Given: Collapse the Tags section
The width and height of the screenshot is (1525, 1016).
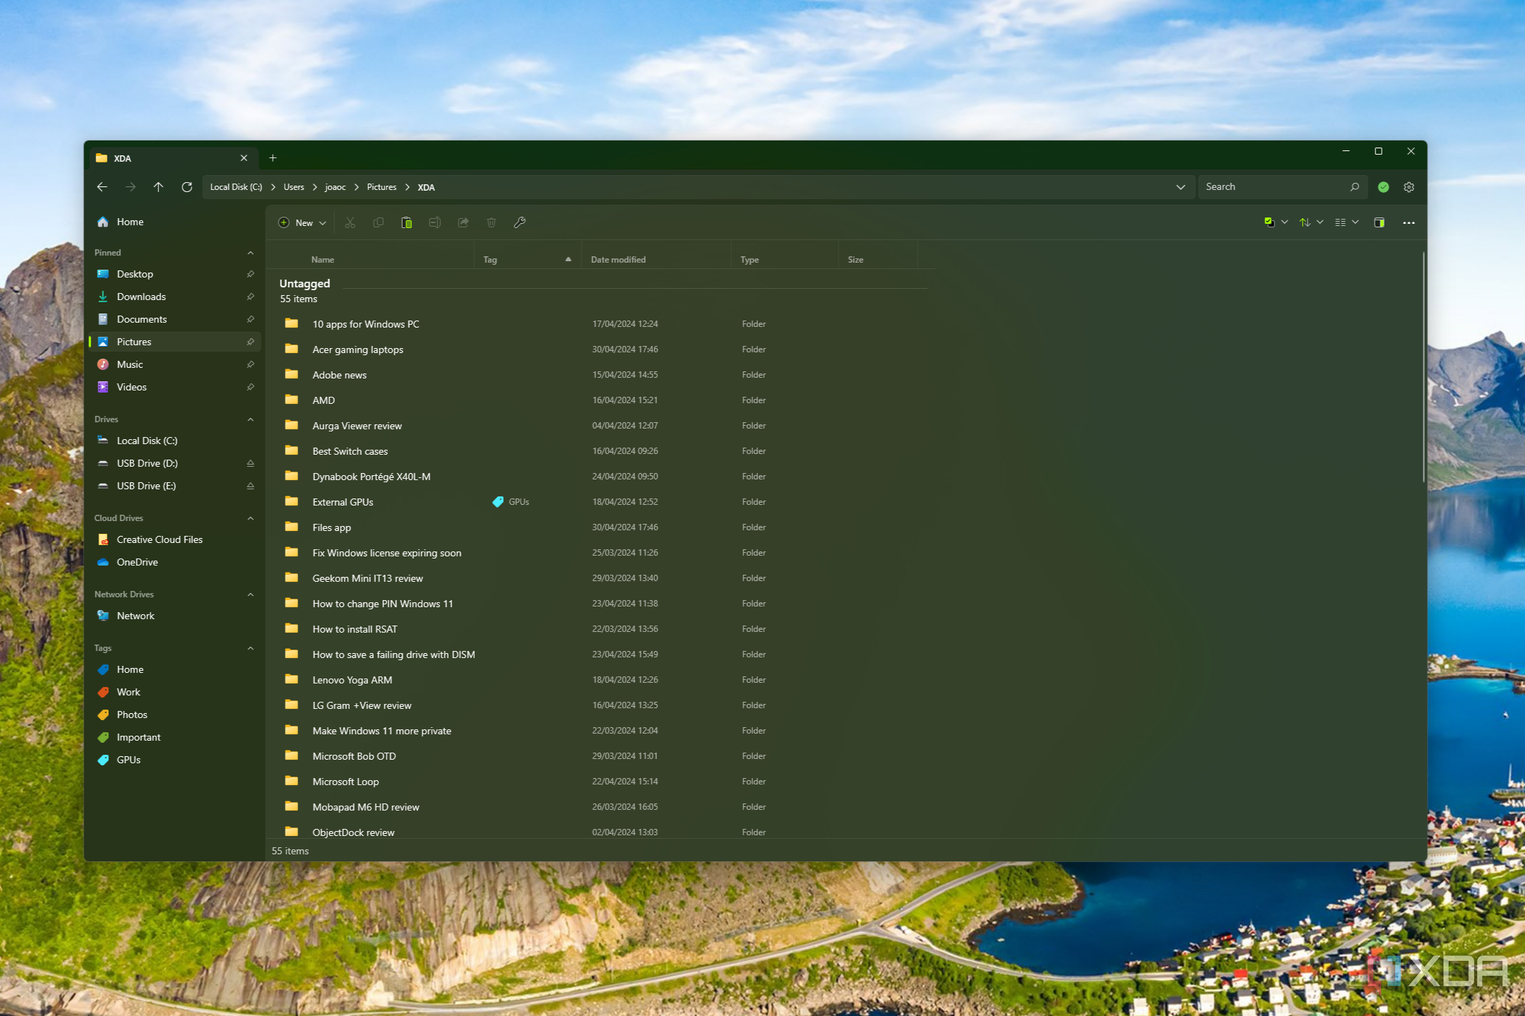Looking at the screenshot, I should pyautogui.click(x=250, y=648).
